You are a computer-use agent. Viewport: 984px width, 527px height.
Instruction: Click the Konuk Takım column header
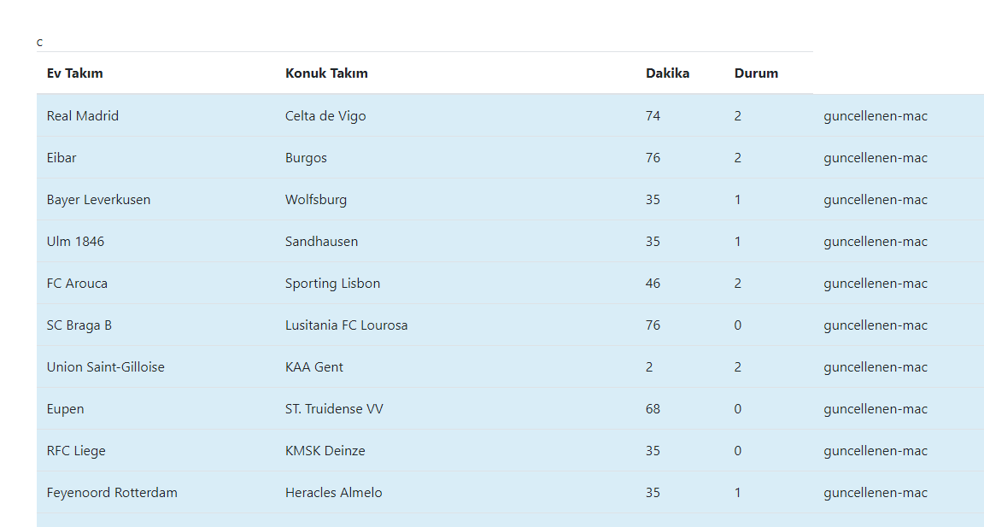coord(326,73)
